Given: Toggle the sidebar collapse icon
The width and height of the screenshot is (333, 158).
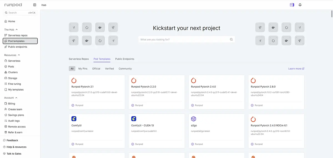Looking at the screenshot, I should click(35, 5).
